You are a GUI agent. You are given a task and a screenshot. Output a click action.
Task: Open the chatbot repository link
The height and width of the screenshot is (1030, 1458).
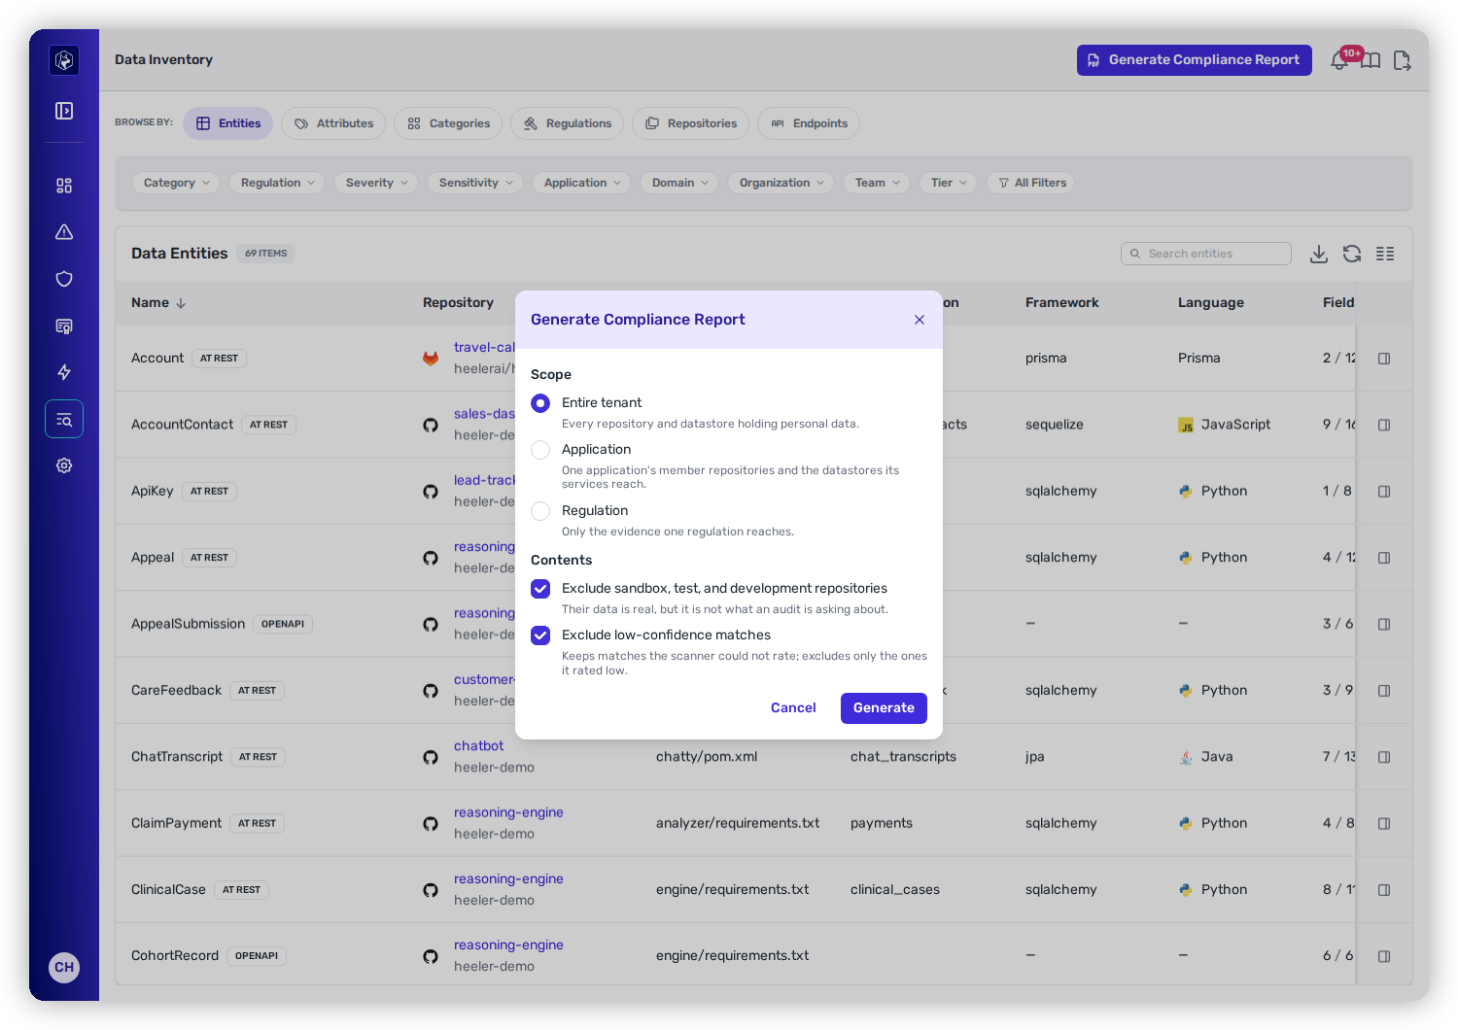coord(478,746)
